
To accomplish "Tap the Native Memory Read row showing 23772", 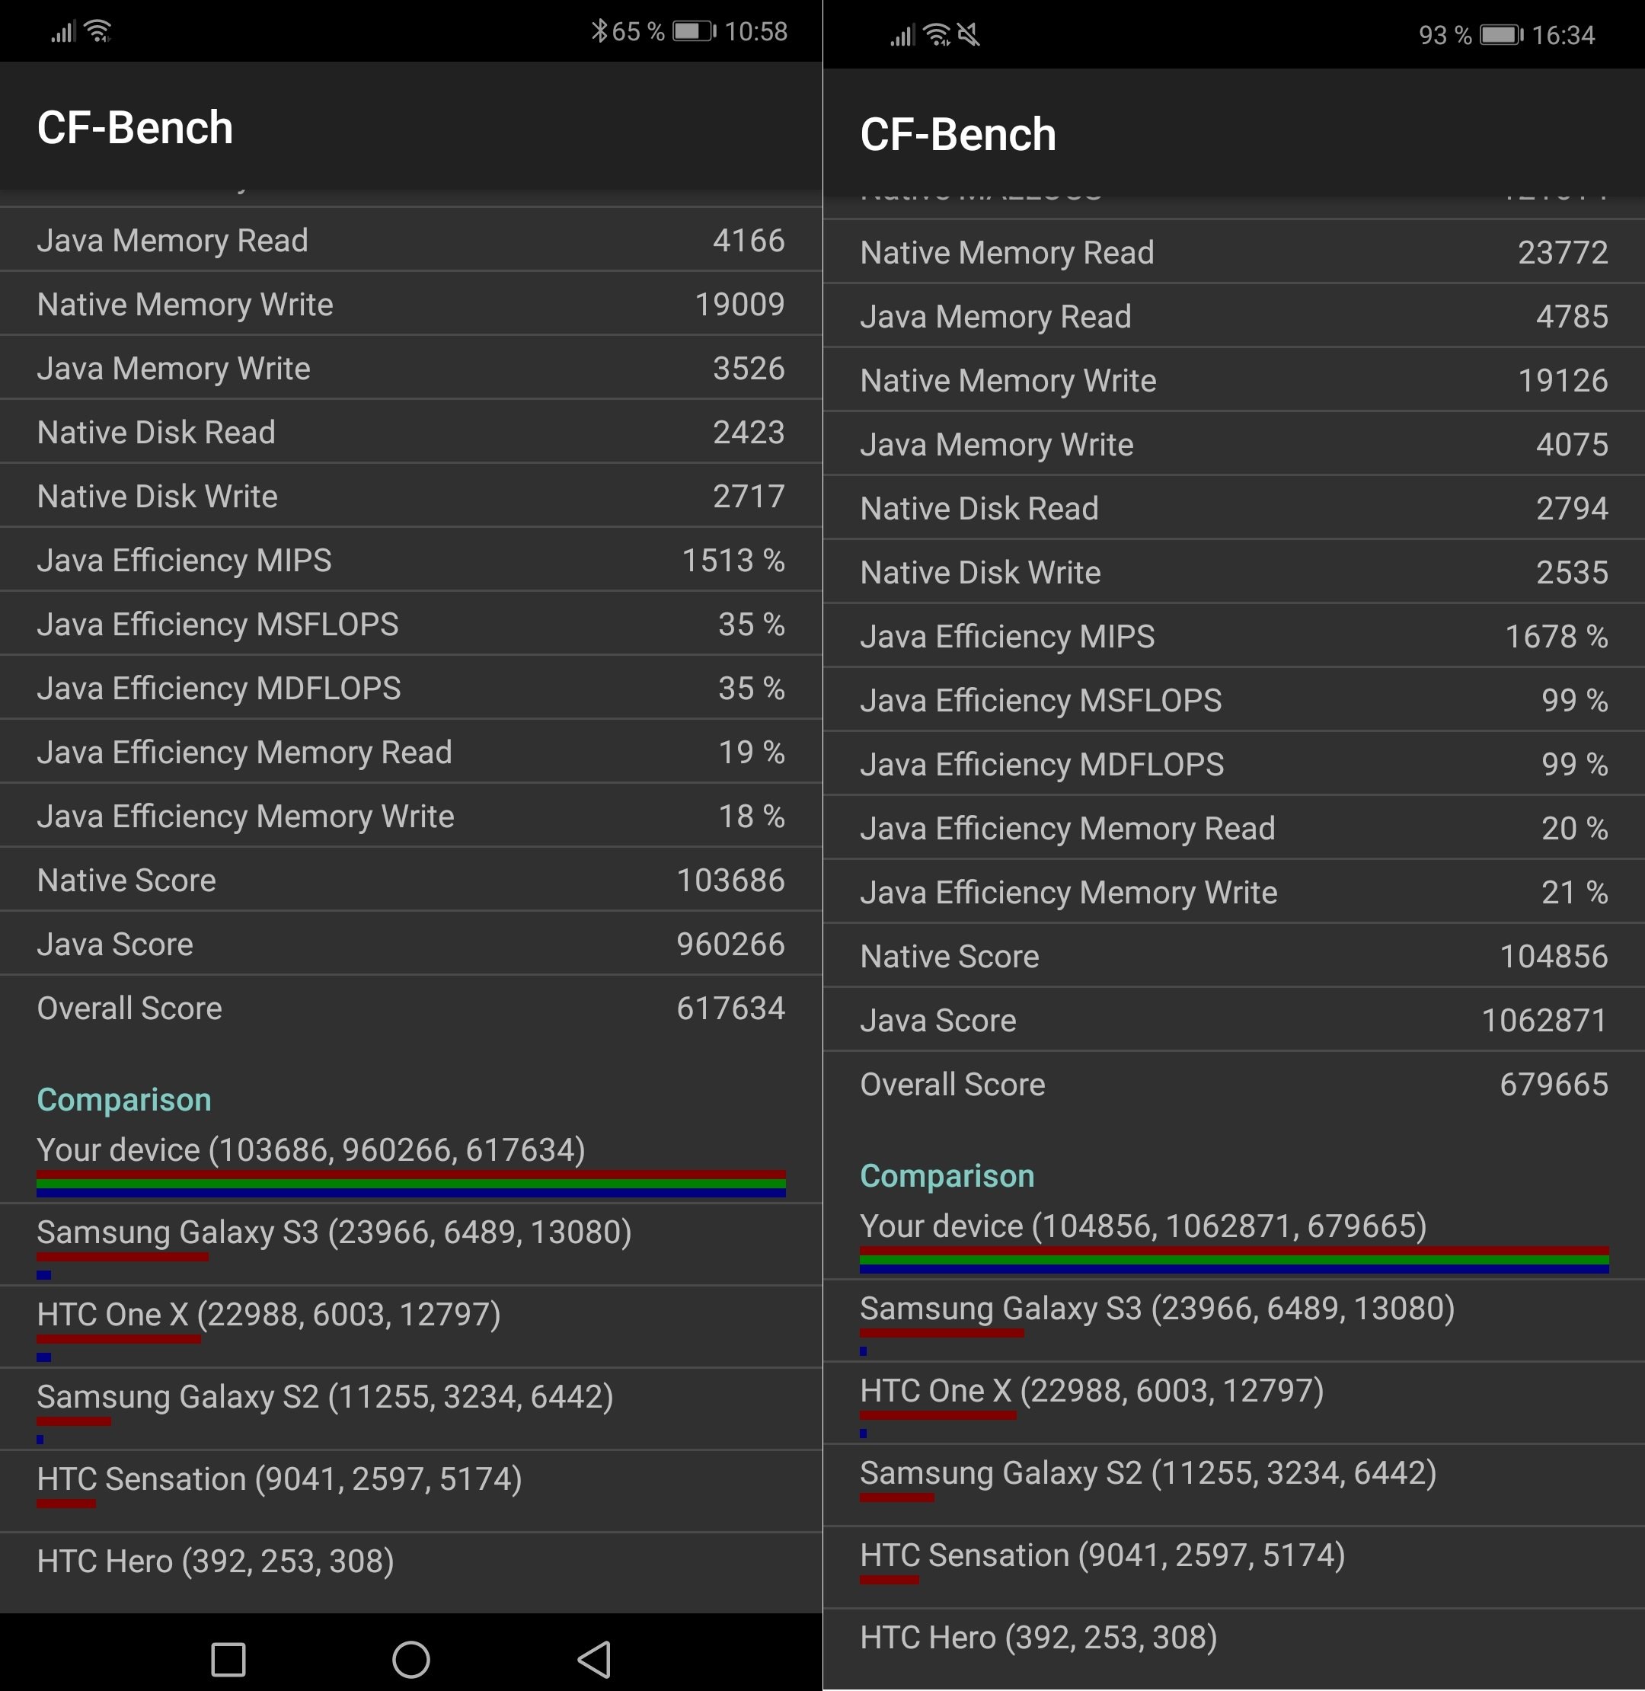I will point(1234,252).
